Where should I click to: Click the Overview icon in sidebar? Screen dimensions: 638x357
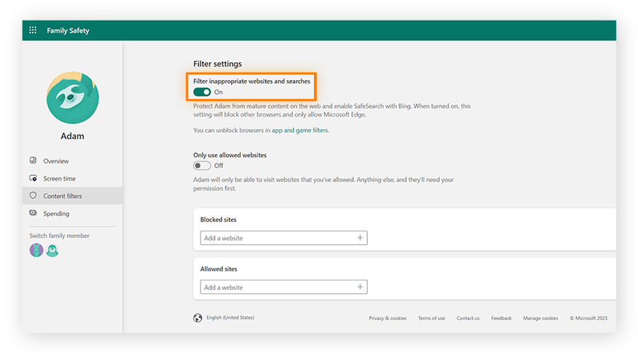click(33, 161)
